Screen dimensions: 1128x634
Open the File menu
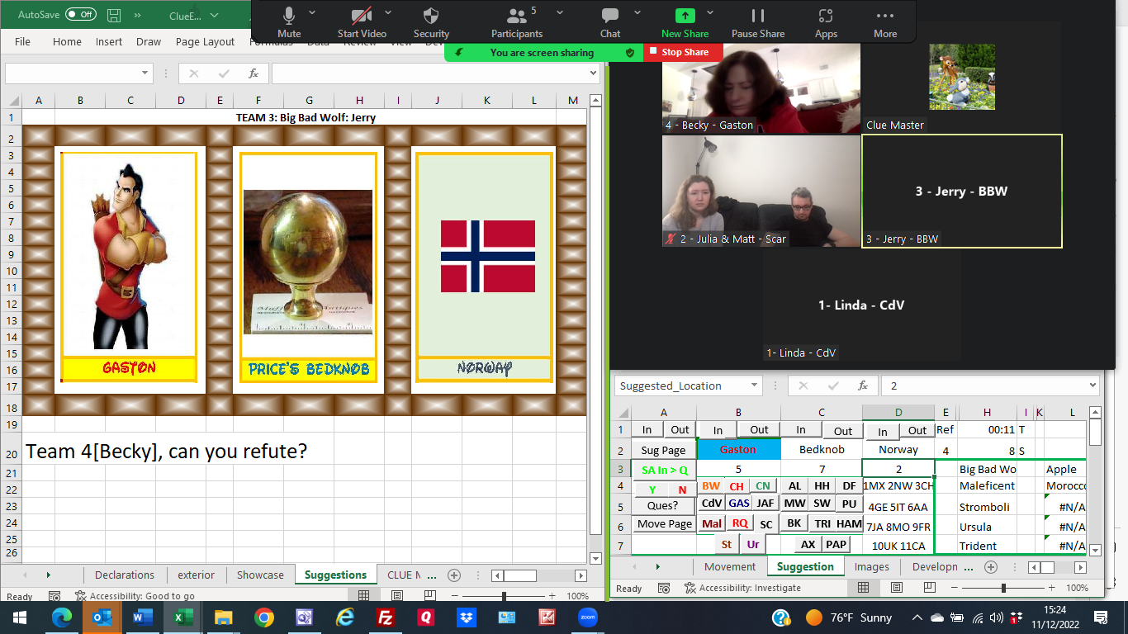tap(22, 42)
